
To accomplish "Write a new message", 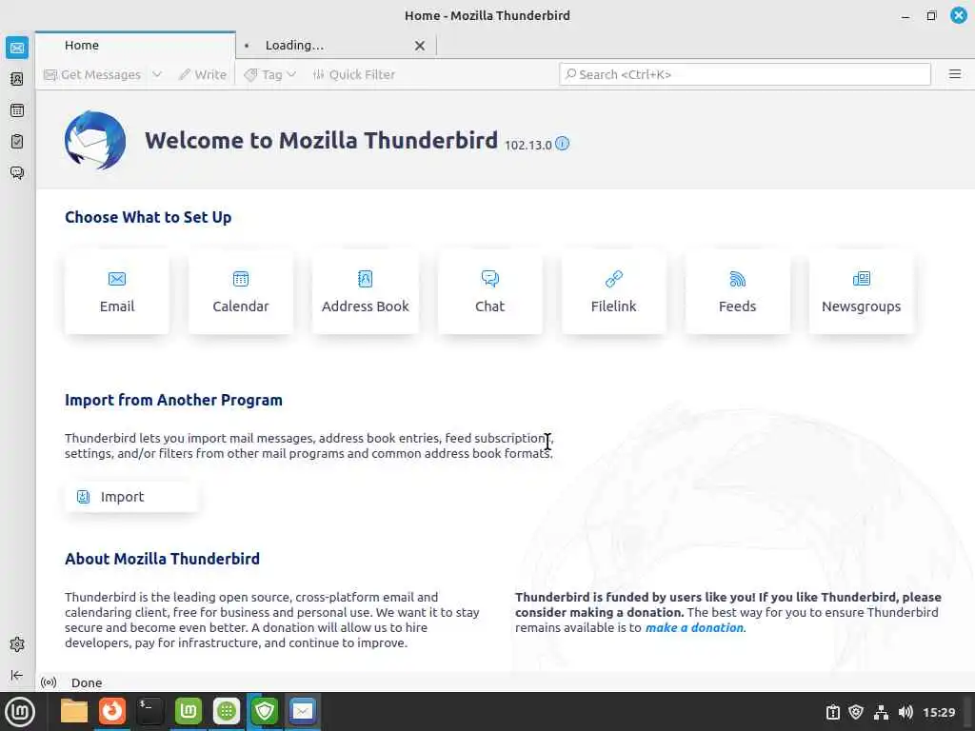I will click(202, 74).
